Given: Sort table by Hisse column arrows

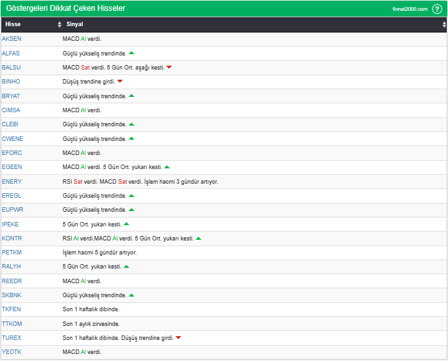Looking at the screenshot, I should click(x=59, y=24).
